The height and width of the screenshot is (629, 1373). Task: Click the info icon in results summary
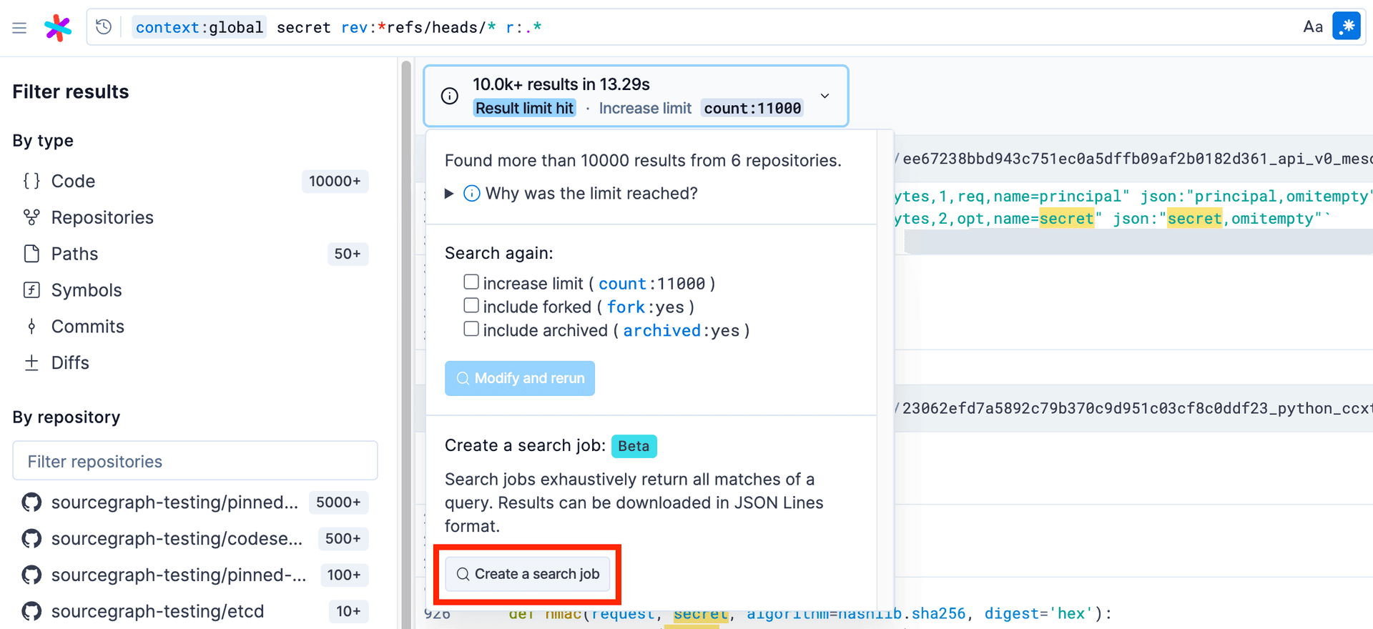click(449, 96)
